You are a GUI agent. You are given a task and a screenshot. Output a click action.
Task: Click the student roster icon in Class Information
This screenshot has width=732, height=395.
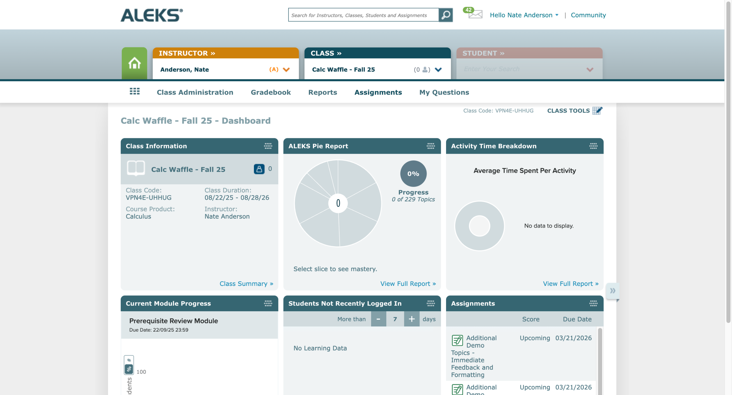coord(259,169)
